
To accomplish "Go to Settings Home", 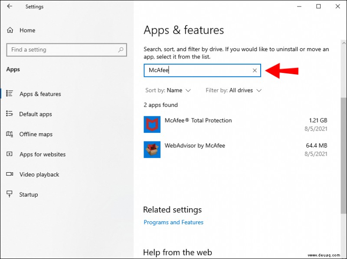I will [x=27, y=30].
